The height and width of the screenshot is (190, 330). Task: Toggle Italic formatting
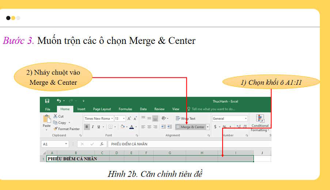(92, 127)
